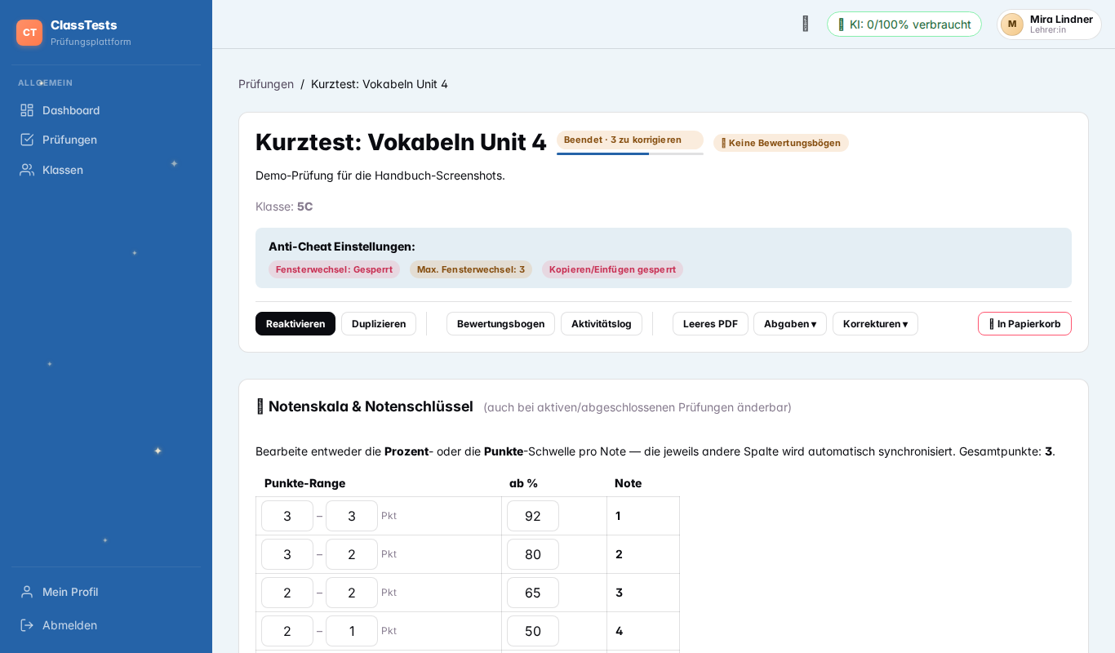Screen dimensions: 1115x653
Task: Click the Bewertungsbogen button
Action: [500, 324]
